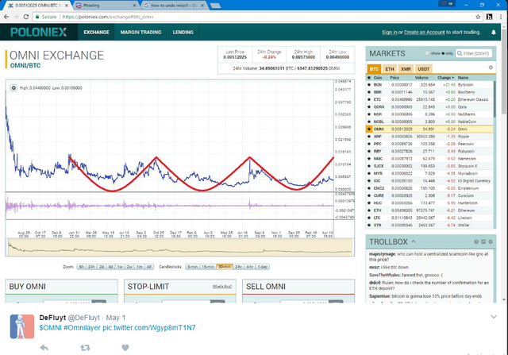Viewport: 508px width, 355px height.
Task: Pop out the Trollbox window icon
Action: [x=483, y=241]
